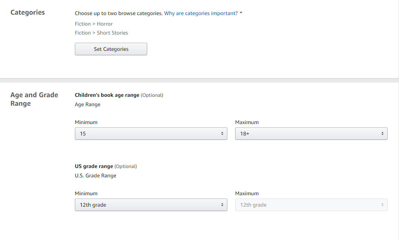Click the Children's book age range label
The image size is (399, 240).
[x=107, y=95]
